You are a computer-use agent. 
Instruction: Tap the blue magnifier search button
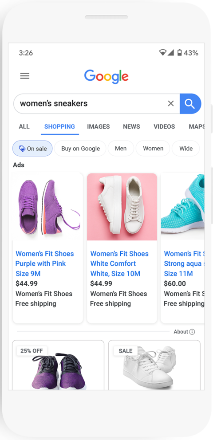click(x=190, y=103)
